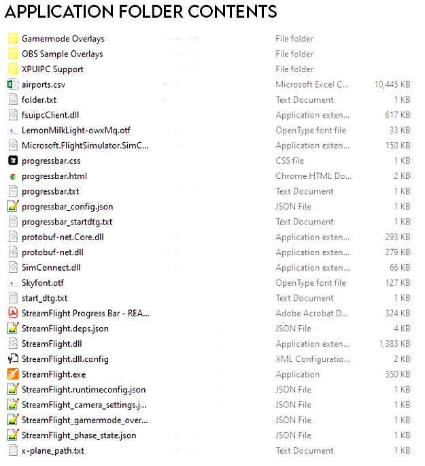Click the Gamermode Overlays folder icon
The image size is (425, 466).
pyautogui.click(x=13, y=39)
